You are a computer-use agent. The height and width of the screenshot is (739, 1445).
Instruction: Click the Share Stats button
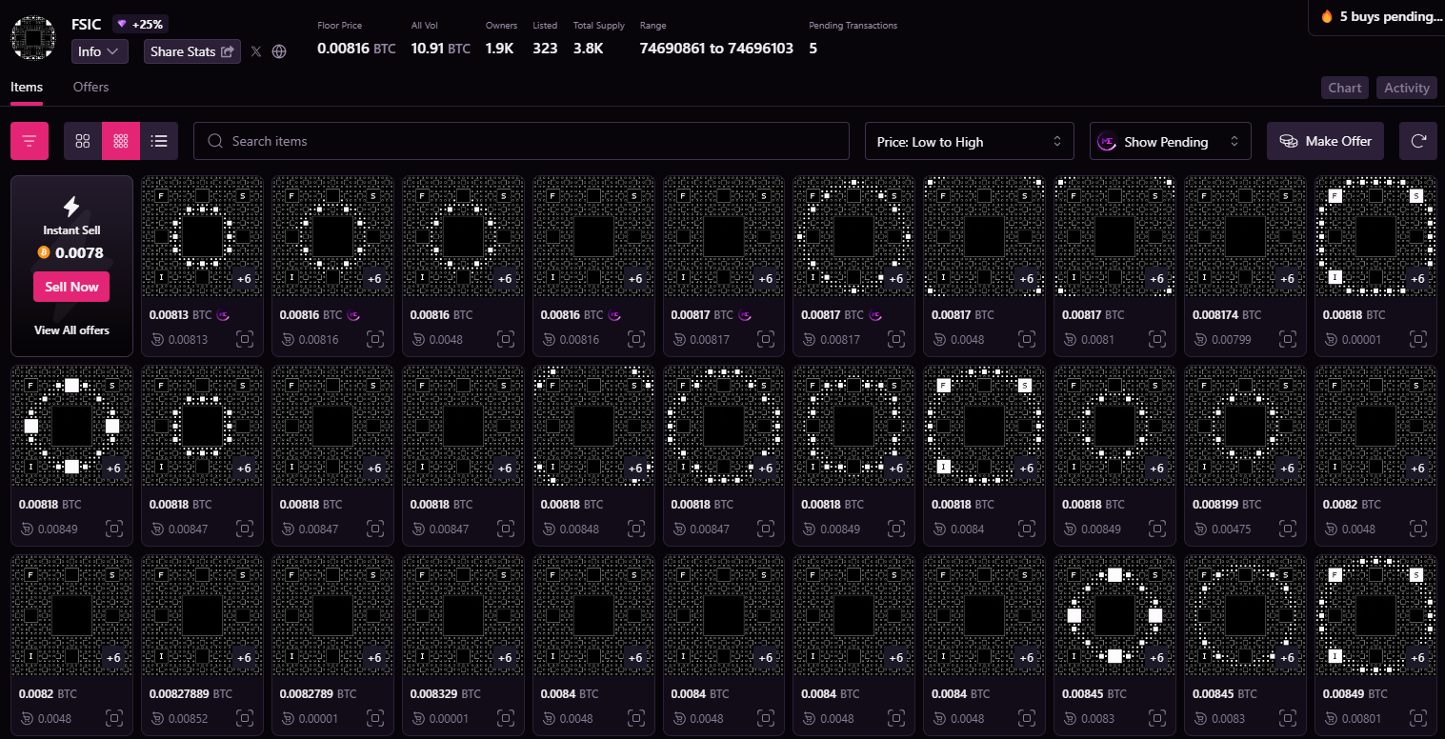pos(192,51)
